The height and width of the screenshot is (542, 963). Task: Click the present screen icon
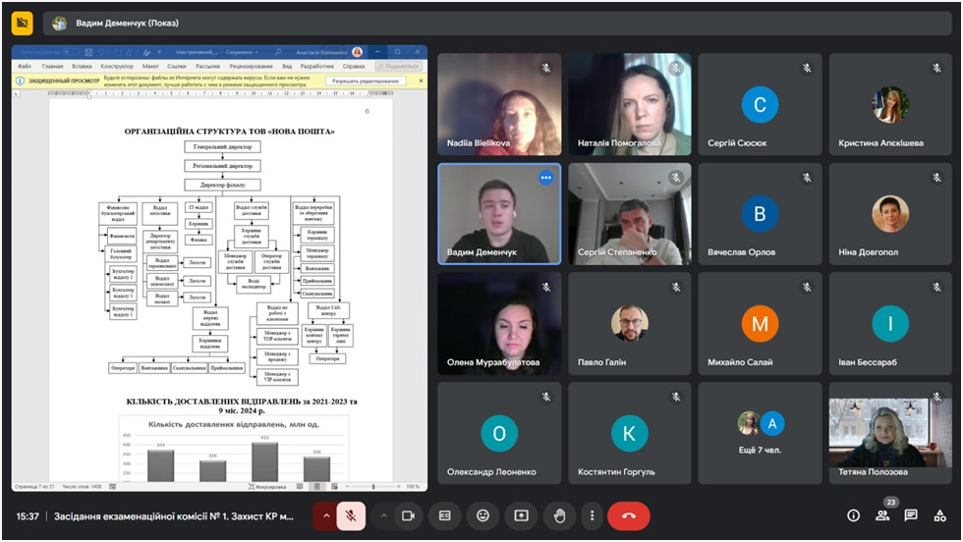[x=521, y=515]
